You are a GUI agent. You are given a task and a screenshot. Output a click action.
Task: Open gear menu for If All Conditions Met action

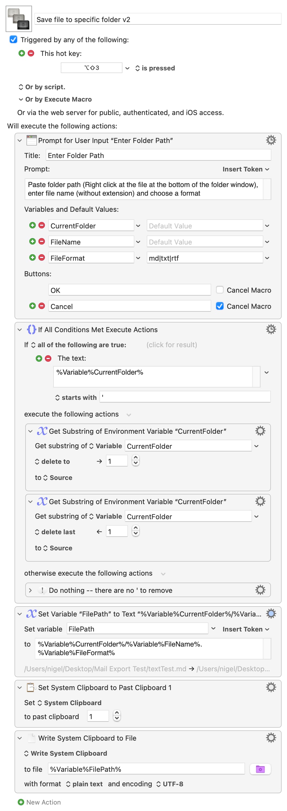coord(271,329)
